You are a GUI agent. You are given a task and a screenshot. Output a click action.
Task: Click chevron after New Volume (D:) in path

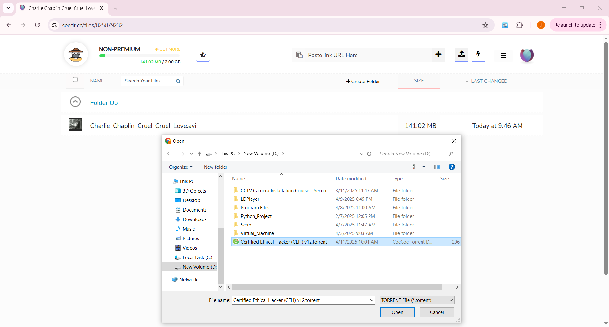pyautogui.click(x=283, y=154)
